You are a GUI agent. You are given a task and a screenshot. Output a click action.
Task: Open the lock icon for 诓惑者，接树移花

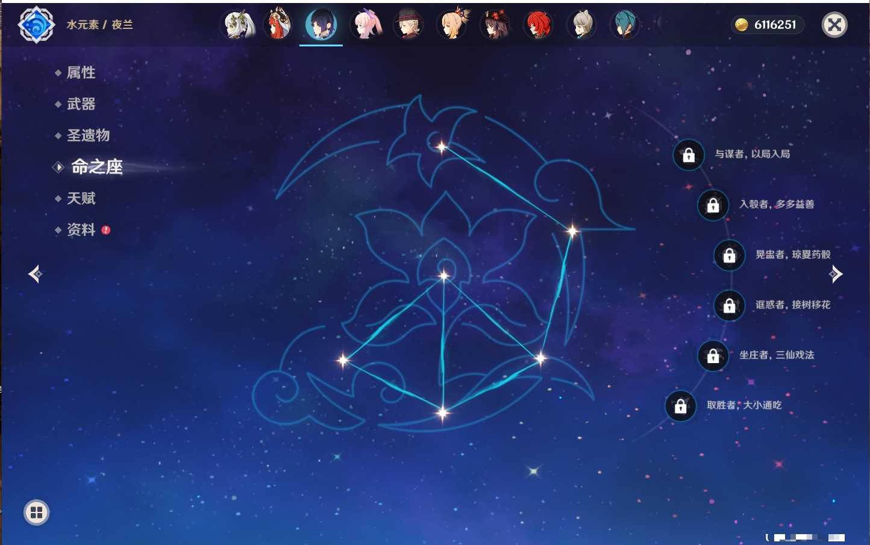(x=729, y=305)
